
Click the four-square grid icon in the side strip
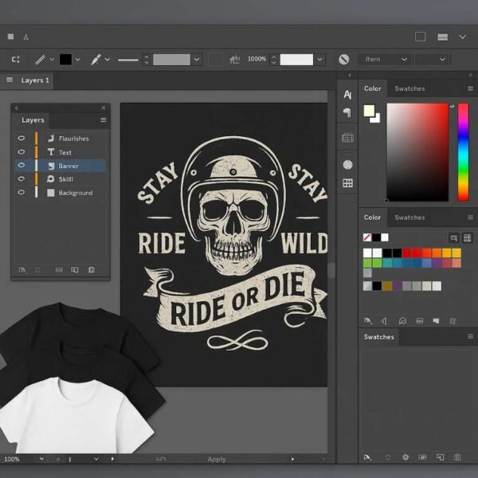[x=347, y=183]
